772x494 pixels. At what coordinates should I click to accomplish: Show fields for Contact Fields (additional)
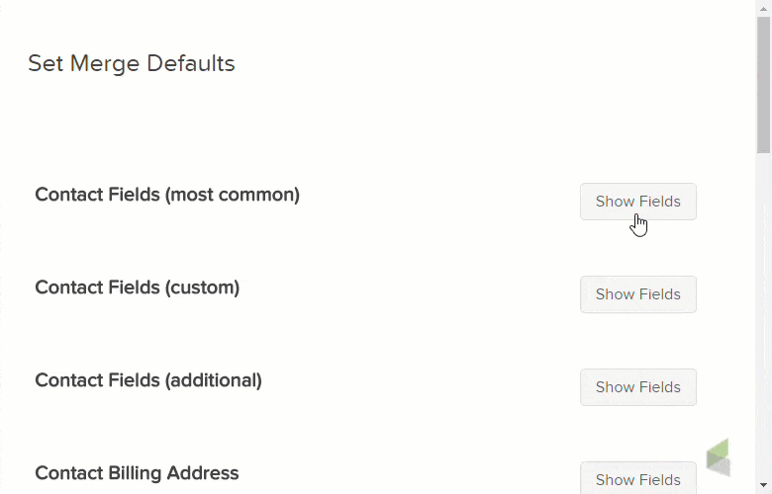[x=637, y=387]
